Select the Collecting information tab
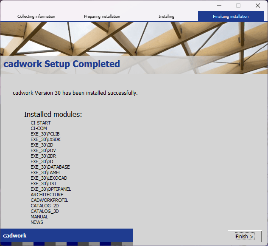The height and width of the screenshot is (246, 268). point(36,17)
